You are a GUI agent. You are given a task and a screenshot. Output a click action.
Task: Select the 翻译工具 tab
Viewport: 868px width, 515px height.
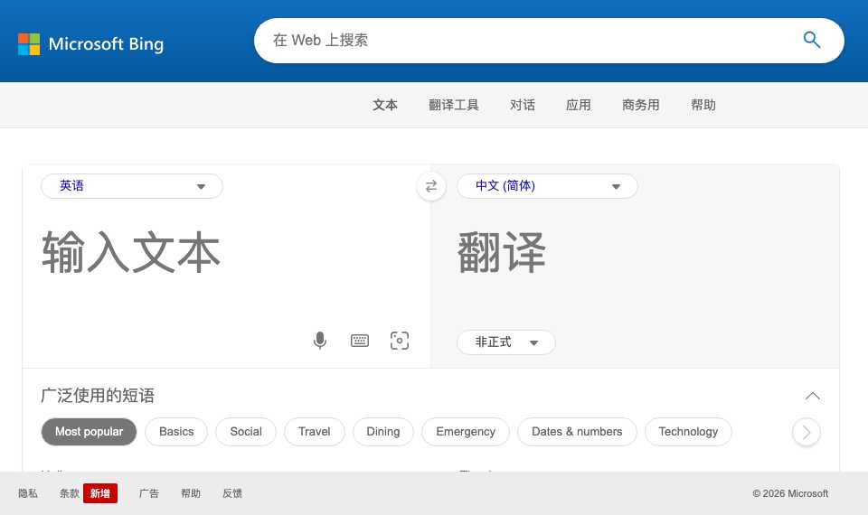click(454, 105)
